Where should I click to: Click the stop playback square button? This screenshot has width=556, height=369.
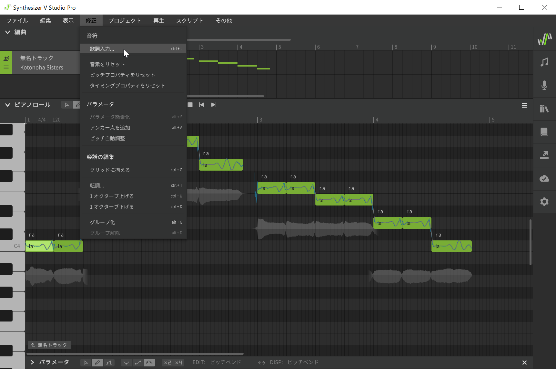pyautogui.click(x=190, y=105)
